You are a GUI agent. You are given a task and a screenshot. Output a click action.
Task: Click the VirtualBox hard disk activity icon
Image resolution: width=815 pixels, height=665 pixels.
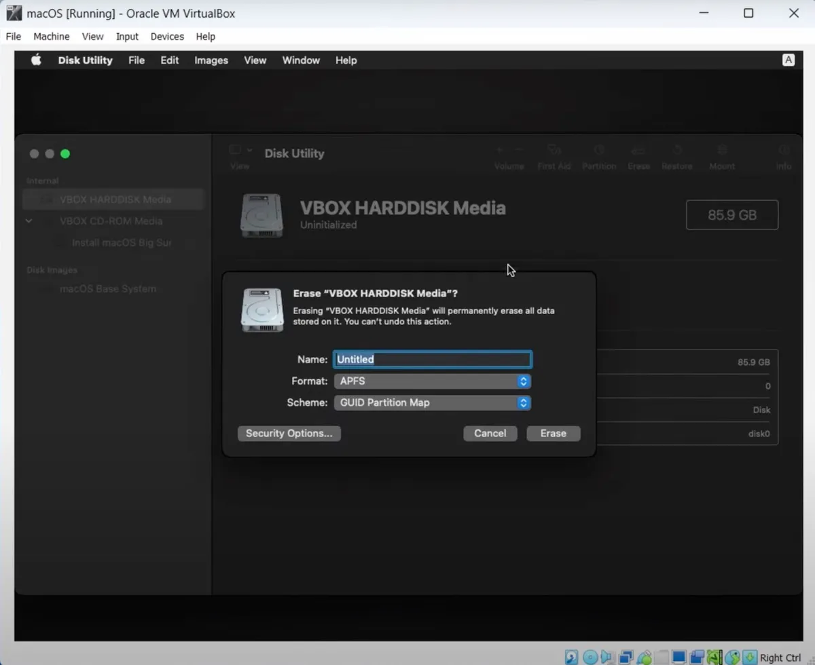click(x=572, y=657)
